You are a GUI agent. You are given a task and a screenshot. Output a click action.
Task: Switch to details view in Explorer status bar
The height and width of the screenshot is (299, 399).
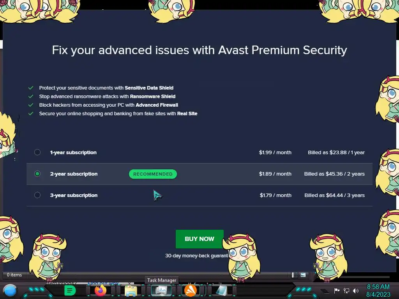coord(295,275)
